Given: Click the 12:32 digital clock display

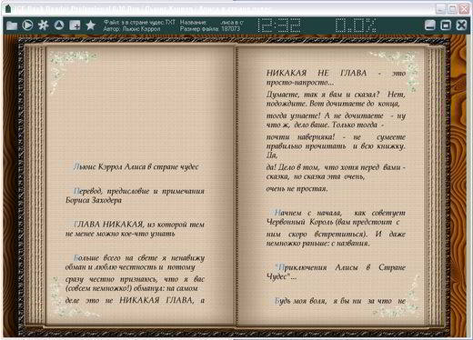Looking at the screenshot, I should coord(279,25).
